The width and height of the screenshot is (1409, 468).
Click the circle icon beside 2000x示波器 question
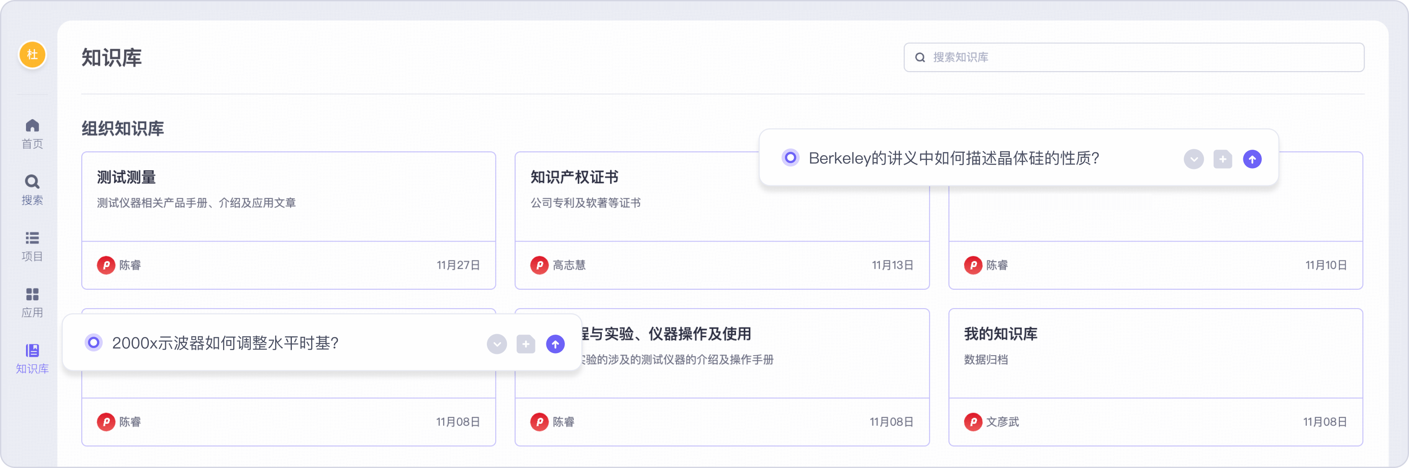click(x=94, y=343)
